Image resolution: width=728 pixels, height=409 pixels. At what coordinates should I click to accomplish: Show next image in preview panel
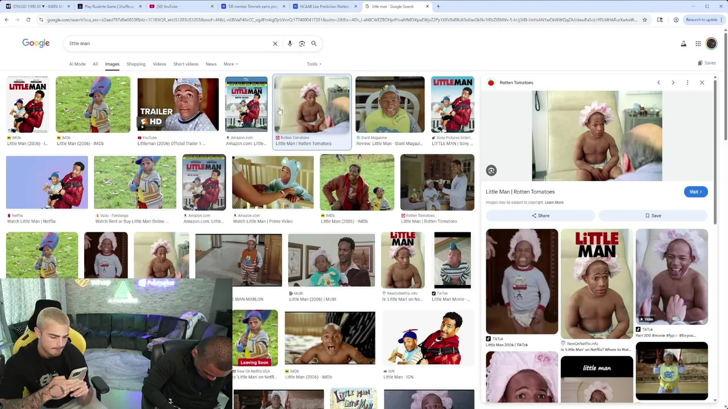(673, 83)
